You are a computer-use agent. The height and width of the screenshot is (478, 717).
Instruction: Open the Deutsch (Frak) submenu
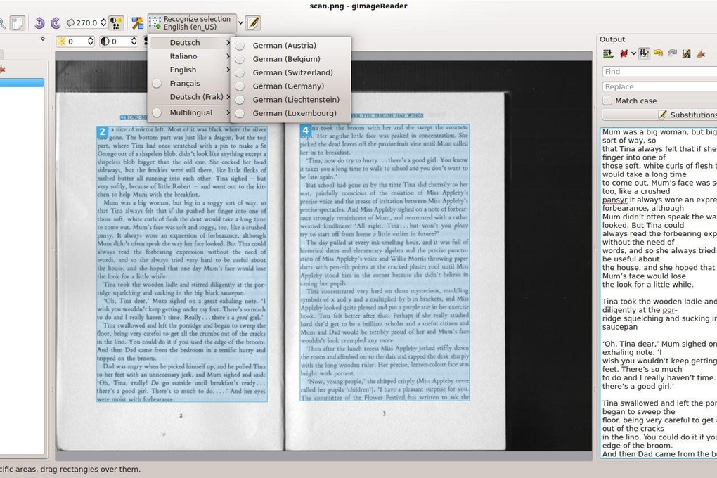[191, 97]
